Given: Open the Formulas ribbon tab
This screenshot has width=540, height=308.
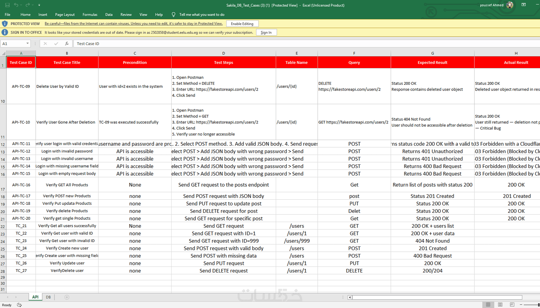Looking at the screenshot, I should coord(90,15).
